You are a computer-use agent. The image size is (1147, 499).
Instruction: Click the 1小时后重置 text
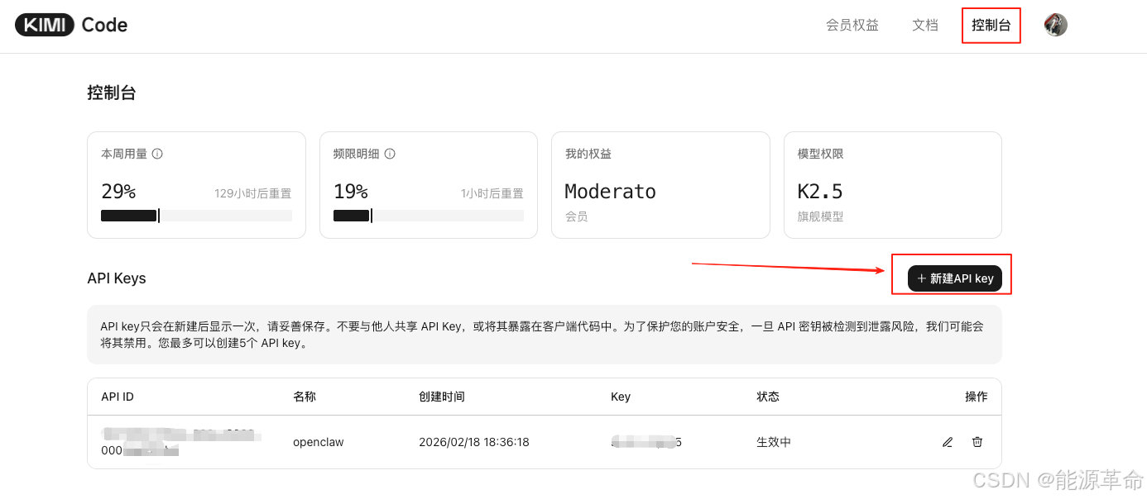pos(492,193)
